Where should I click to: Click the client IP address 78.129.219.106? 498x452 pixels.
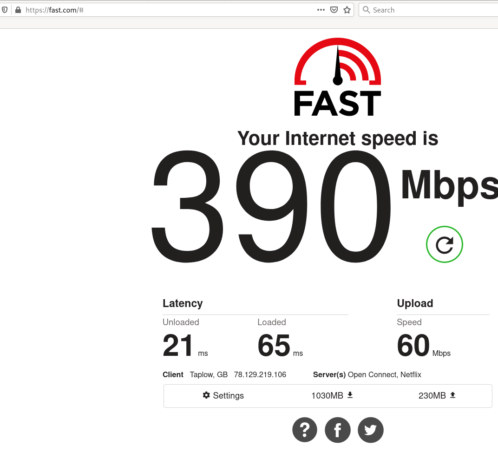pos(260,374)
